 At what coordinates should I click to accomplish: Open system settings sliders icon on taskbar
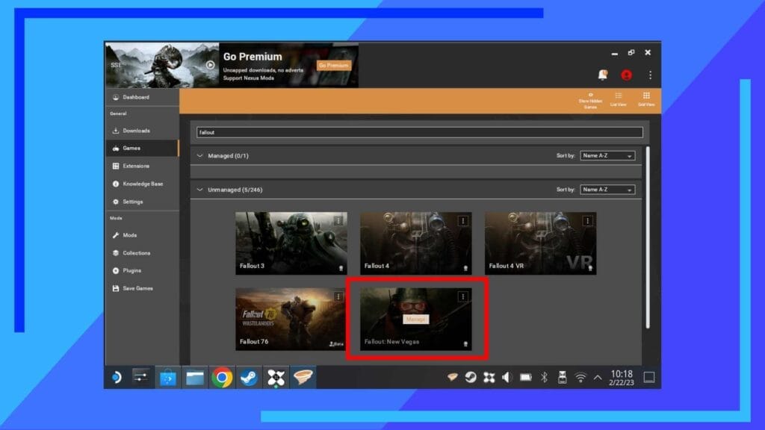point(141,377)
